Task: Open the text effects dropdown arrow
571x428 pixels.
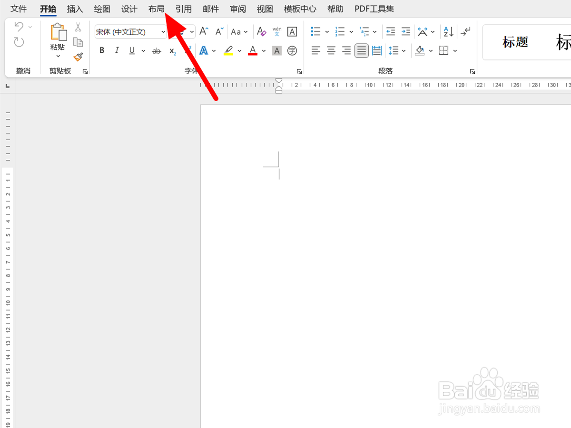Action: (x=214, y=51)
